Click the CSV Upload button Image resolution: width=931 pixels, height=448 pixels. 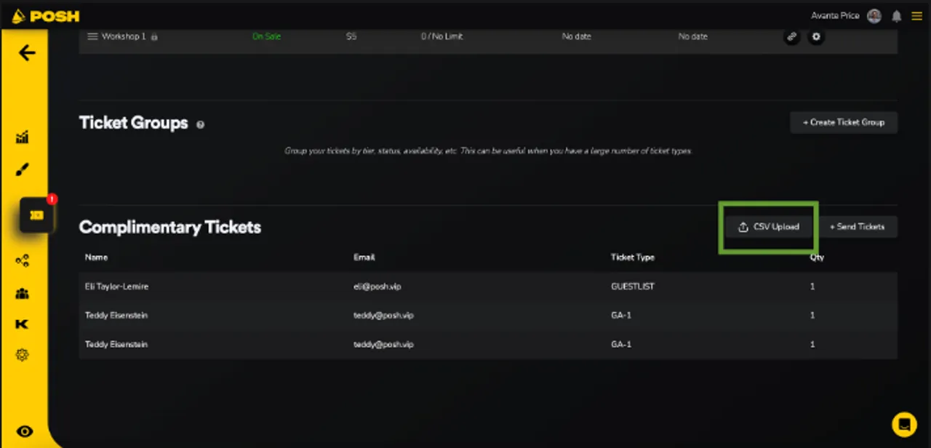pos(768,226)
